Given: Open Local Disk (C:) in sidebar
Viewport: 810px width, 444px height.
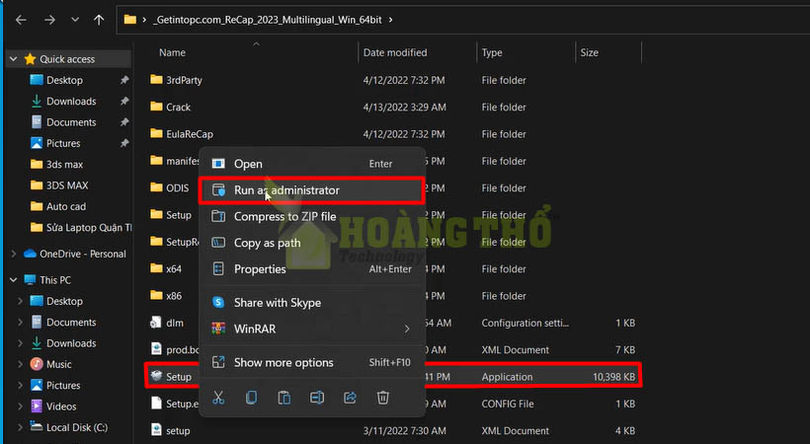Looking at the screenshot, I should pyautogui.click(x=77, y=427).
